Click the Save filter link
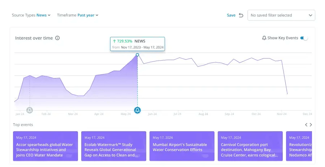 [x=231, y=15]
